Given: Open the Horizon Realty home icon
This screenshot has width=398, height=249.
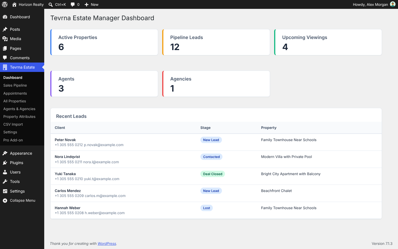Looking at the screenshot, I should (14, 4).
